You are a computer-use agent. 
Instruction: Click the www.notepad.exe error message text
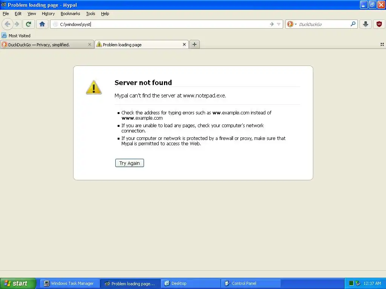[x=170, y=96]
